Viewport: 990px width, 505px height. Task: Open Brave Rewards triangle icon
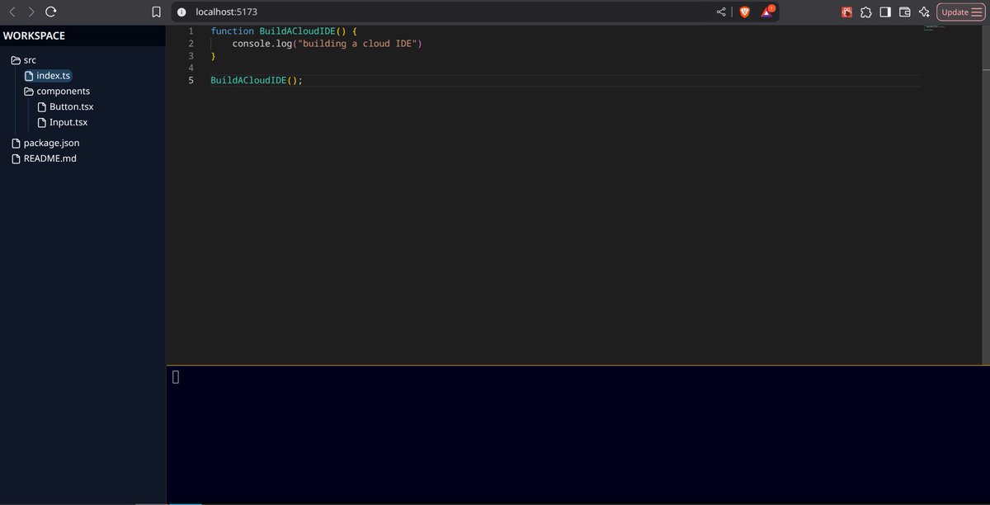tap(767, 12)
